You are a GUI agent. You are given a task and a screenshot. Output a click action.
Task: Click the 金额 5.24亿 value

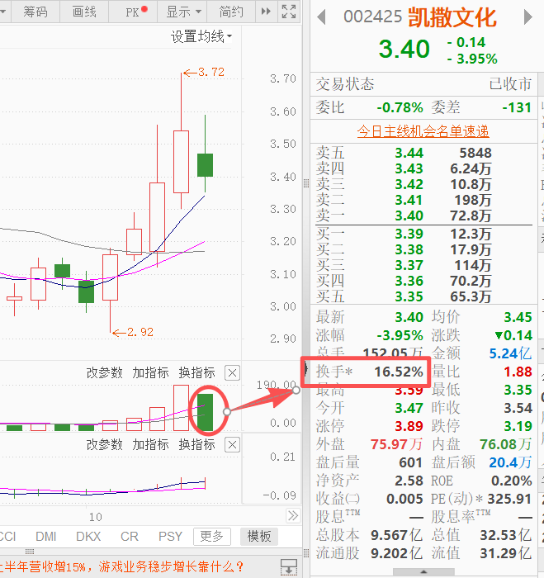coord(510,354)
